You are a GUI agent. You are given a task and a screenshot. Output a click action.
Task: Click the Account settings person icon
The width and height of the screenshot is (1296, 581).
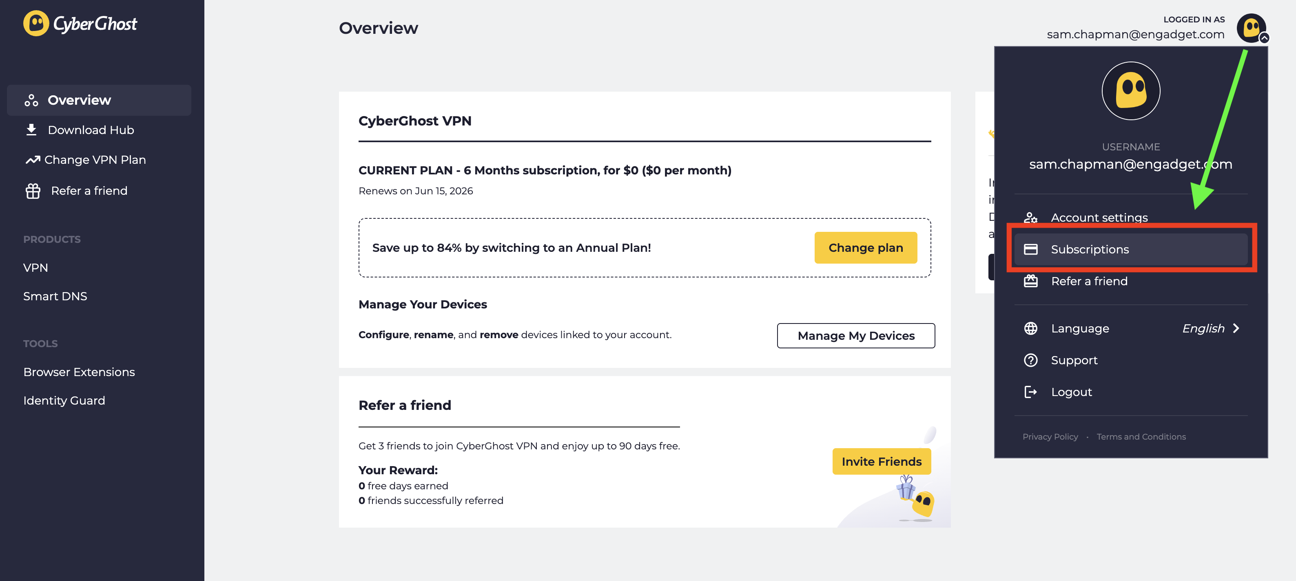click(x=1031, y=218)
